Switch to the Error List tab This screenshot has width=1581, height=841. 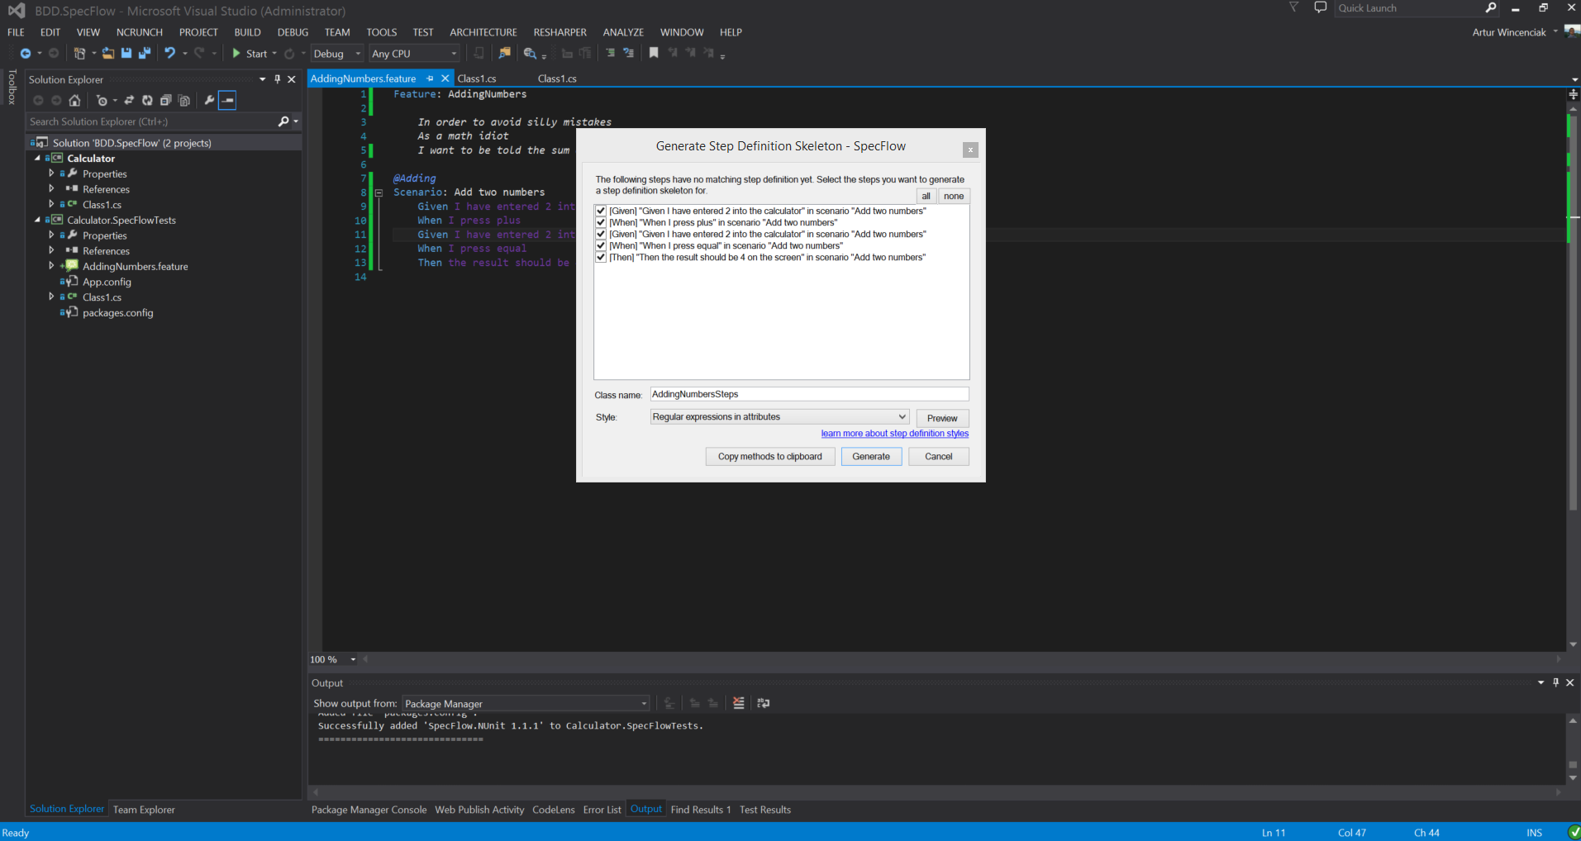click(x=602, y=810)
